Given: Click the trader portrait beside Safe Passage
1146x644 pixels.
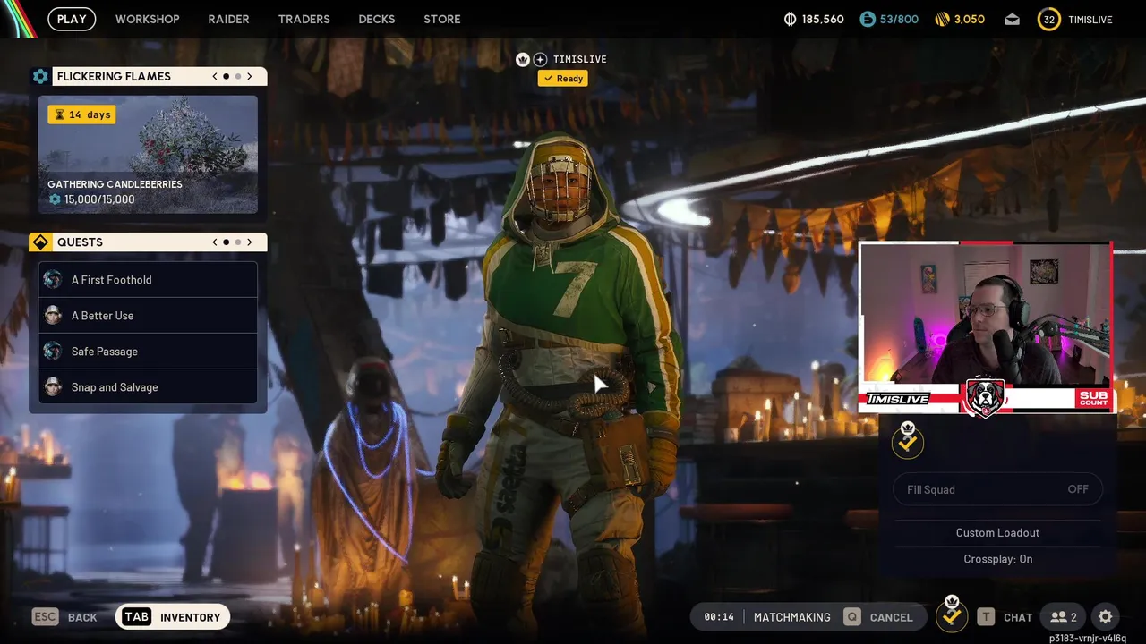Looking at the screenshot, I should coord(53,351).
